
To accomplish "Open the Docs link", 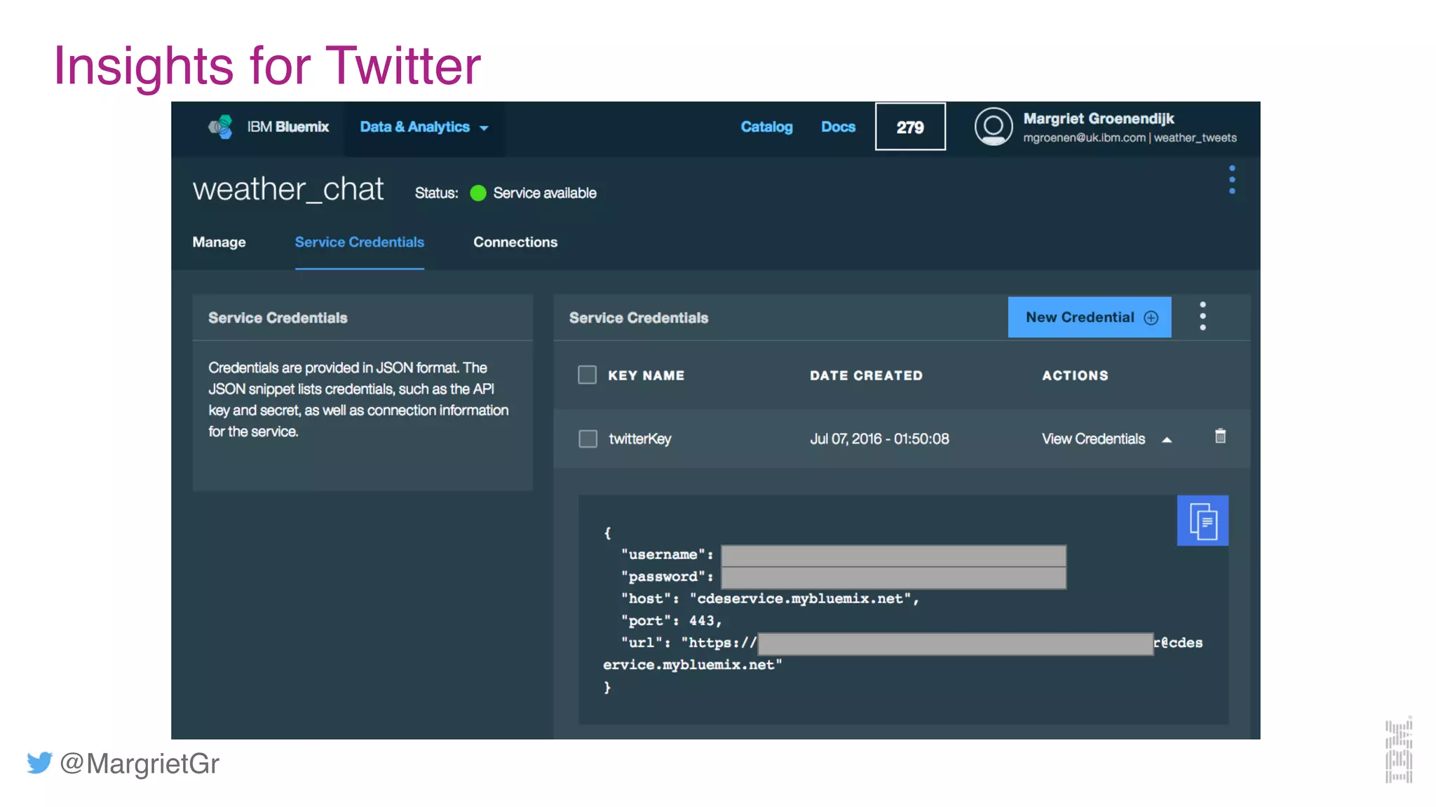I will (x=838, y=127).
